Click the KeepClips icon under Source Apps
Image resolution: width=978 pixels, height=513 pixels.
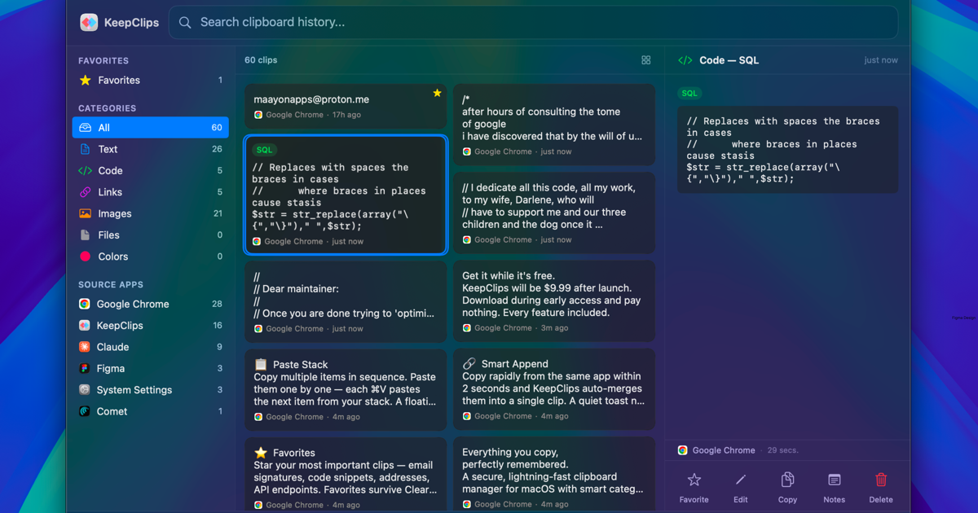coord(85,325)
